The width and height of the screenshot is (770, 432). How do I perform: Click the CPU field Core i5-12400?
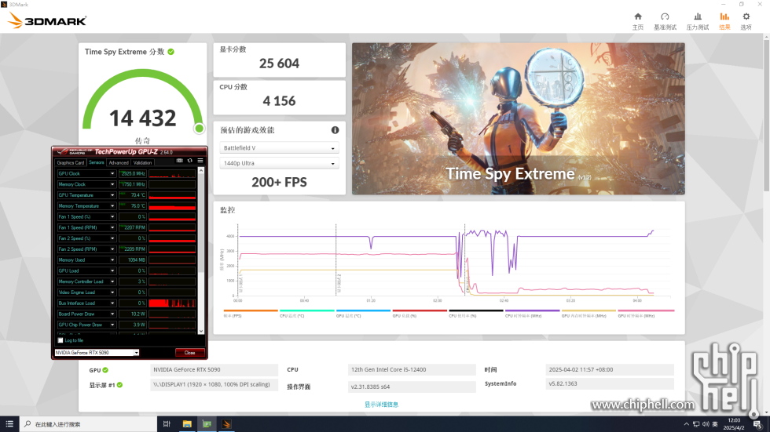(x=412, y=370)
